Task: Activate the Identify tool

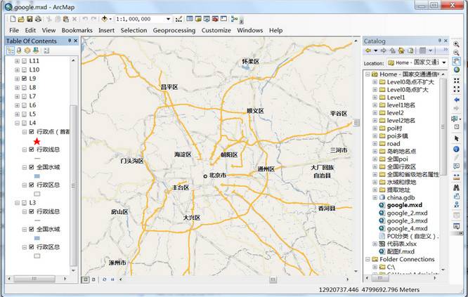Action: point(456,149)
